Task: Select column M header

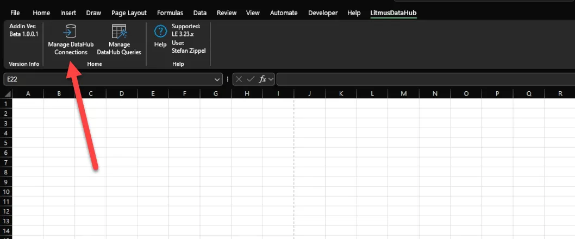Action: [x=403, y=94]
